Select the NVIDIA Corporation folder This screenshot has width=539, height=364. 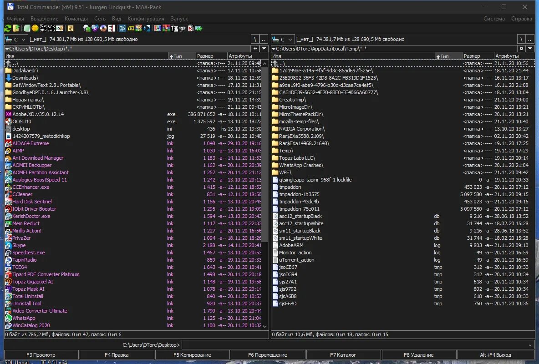point(403,129)
